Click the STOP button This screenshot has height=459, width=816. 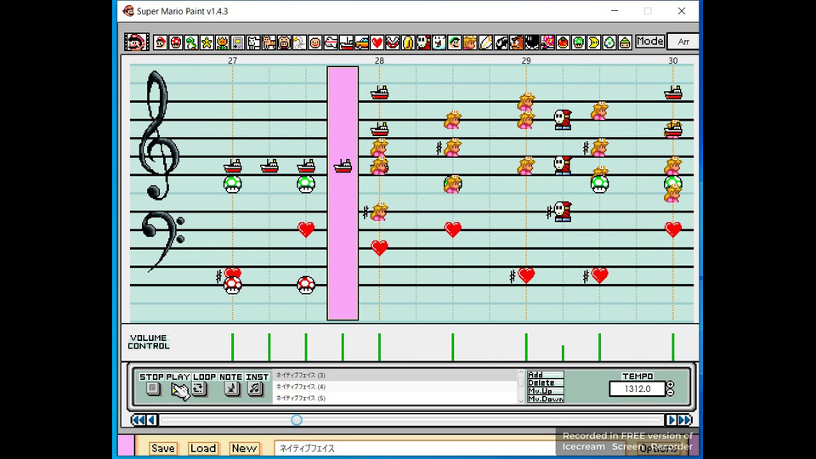pos(152,388)
